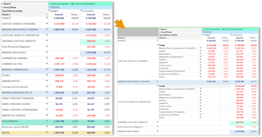The height and width of the screenshot is (137, 262).
Task: Select green VARIANZA Consuntivo cell in left table
Action: 91,41
